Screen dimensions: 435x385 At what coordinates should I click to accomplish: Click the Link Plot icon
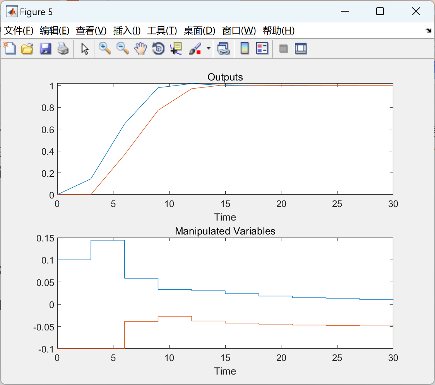pyautogui.click(x=224, y=48)
